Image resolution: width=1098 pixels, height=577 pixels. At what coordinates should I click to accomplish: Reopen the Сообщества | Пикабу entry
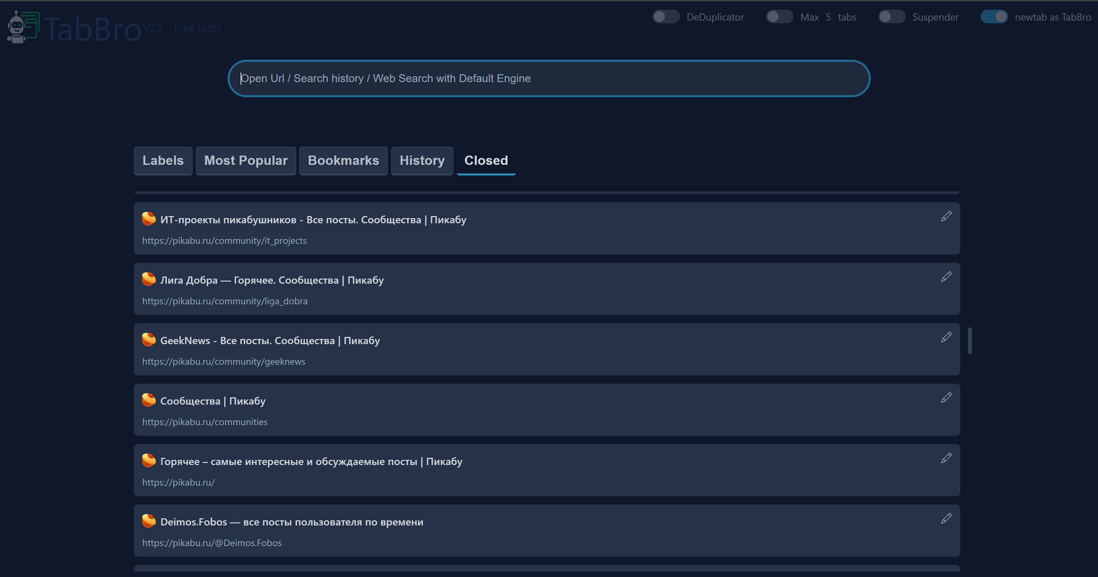pyautogui.click(x=213, y=401)
